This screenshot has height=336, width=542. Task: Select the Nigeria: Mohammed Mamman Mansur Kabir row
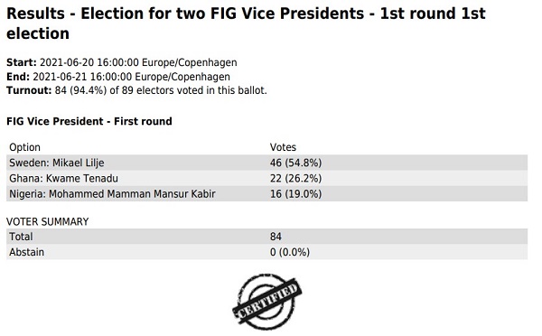[266, 194]
